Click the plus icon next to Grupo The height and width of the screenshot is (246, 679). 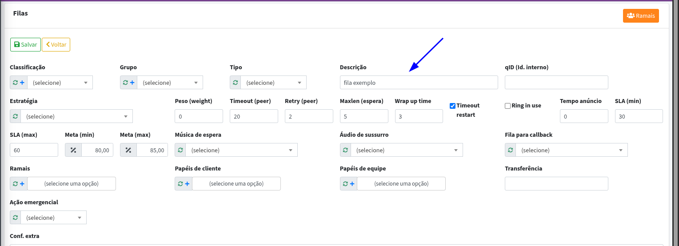[x=132, y=83]
